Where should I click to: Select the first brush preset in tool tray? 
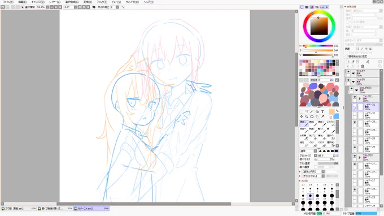coord(303,123)
